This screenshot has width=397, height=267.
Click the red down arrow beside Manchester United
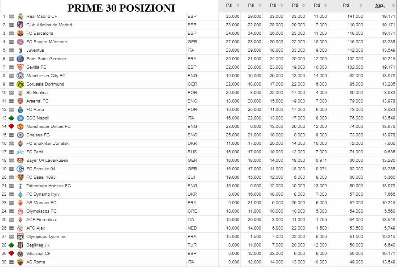click(12, 126)
